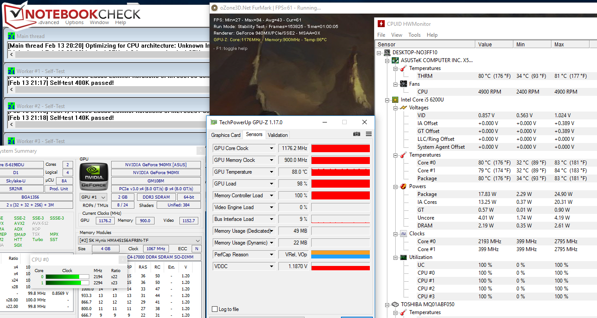
Task: Click the thermometer icon above the Core #0 temperature
Action: click(403, 155)
